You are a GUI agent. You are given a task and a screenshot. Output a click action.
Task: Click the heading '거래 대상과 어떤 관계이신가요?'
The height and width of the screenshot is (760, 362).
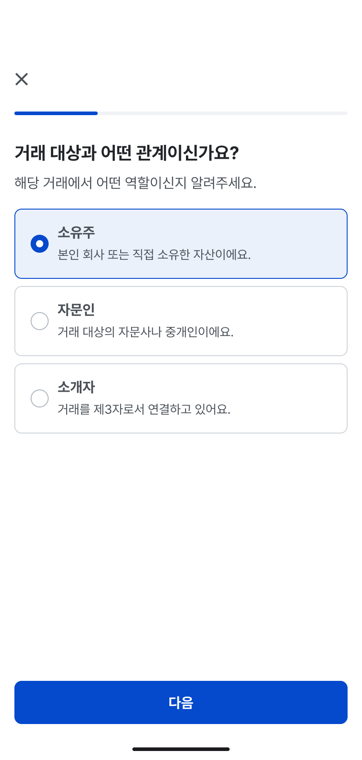point(127,153)
